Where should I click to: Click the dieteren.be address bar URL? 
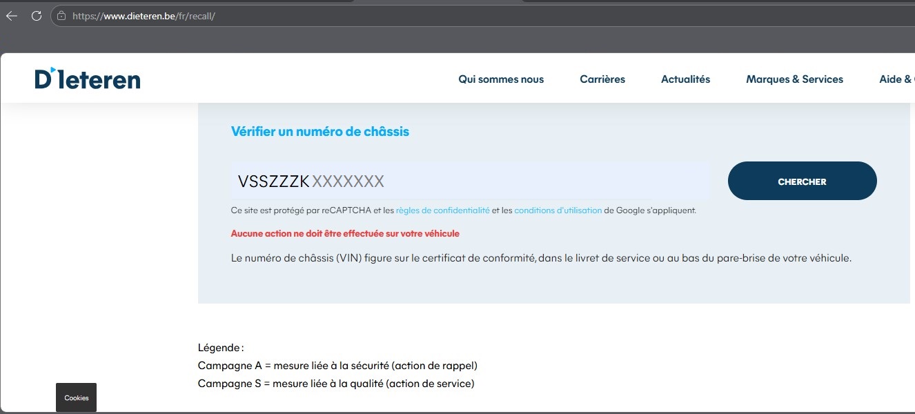pos(144,16)
